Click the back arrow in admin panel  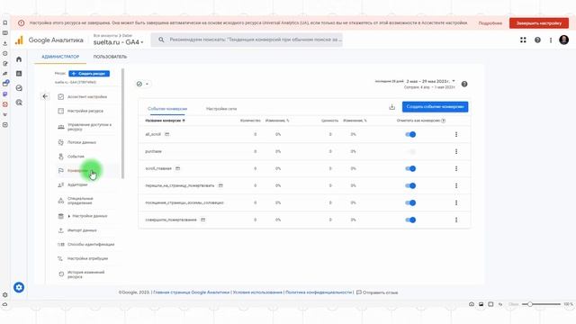pyautogui.click(x=45, y=96)
